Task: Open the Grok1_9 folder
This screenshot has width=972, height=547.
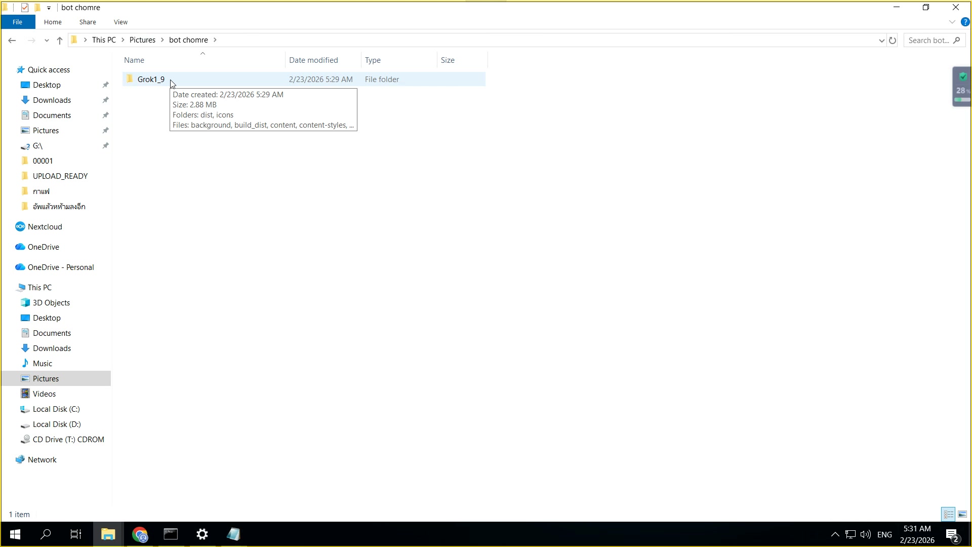Action: click(x=151, y=79)
